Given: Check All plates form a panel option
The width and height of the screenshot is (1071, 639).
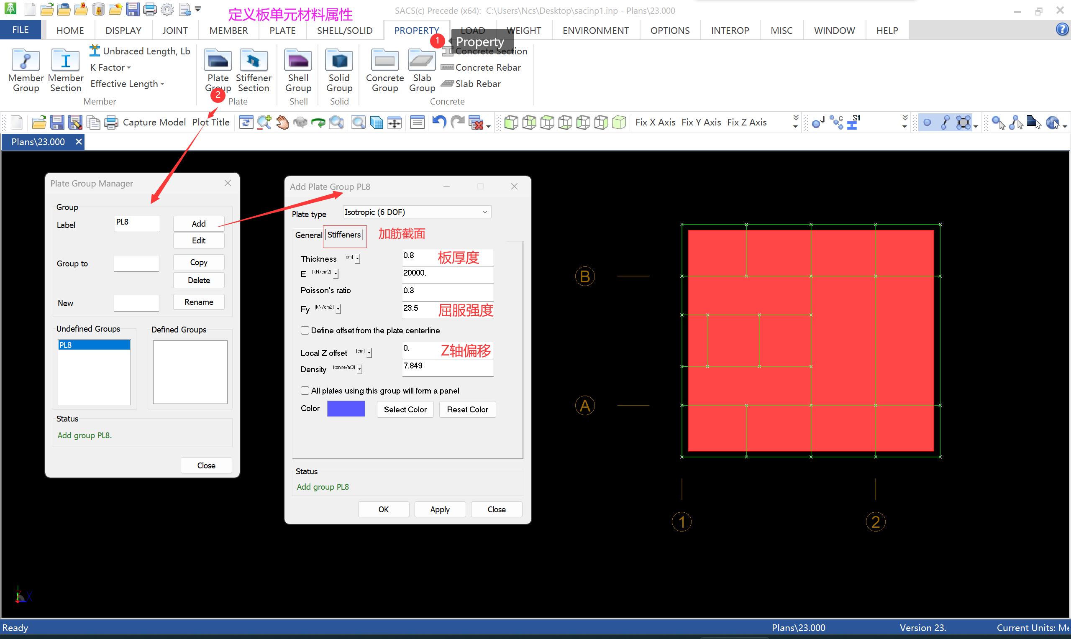Looking at the screenshot, I should tap(305, 391).
